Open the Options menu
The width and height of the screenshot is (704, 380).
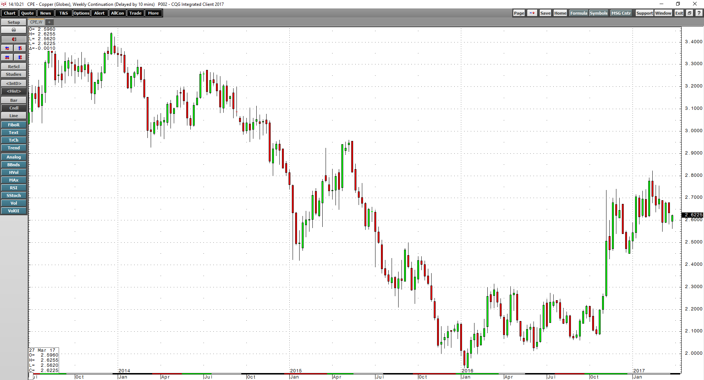[81, 13]
